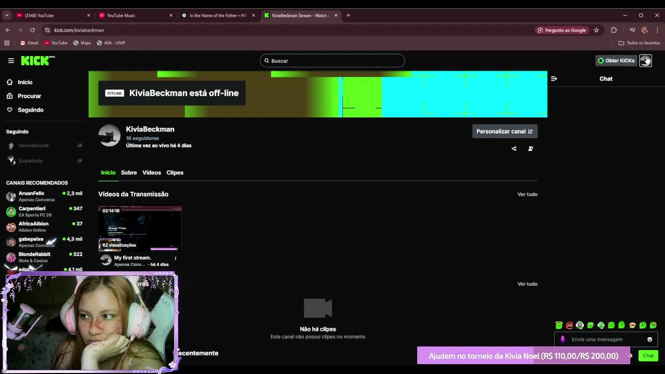Viewport: 665px width, 374px height.
Task: Reload the page
Action: click(32, 30)
